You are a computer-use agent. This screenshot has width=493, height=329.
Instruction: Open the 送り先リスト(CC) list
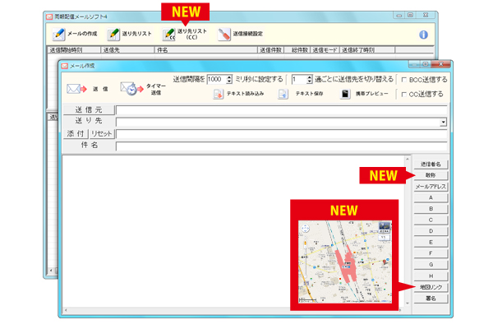pyautogui.click(x=170, y=35)
